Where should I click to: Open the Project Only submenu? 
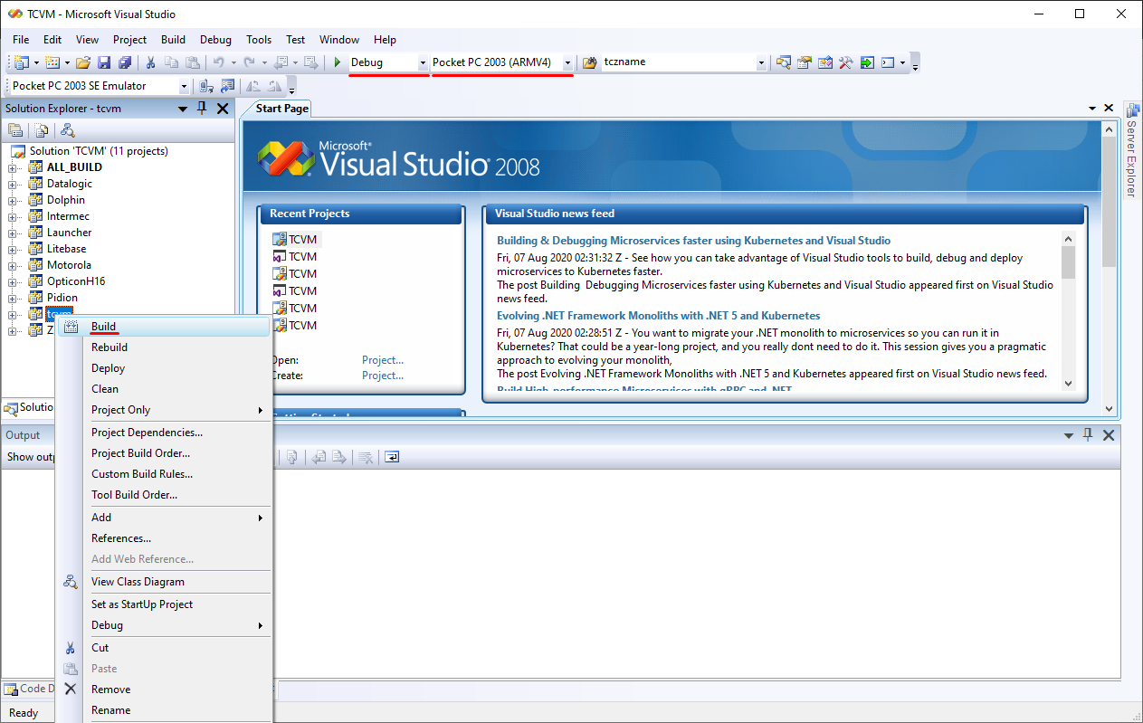click(164, 410)
